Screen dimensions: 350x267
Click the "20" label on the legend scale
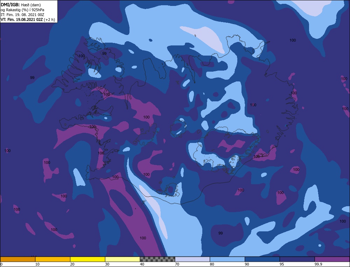pyautogui.click(x=72, y=264)
